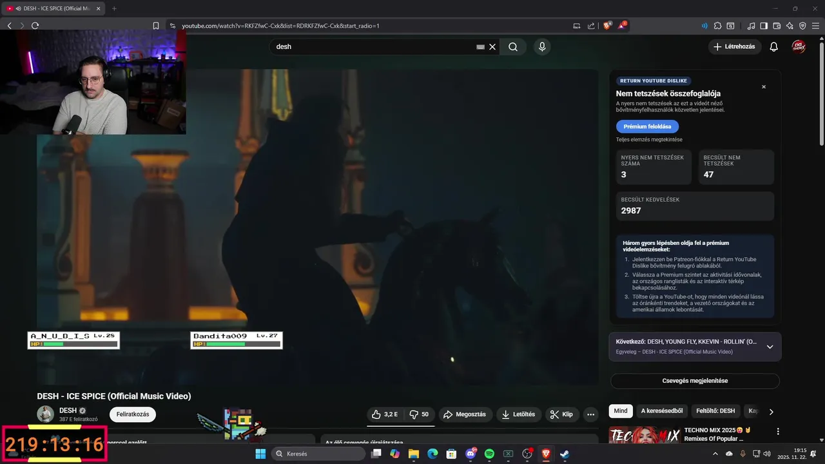This screenshot has width=825, height=464.
Task: Open the browser hamburger main menu
Action: (815, 26)
